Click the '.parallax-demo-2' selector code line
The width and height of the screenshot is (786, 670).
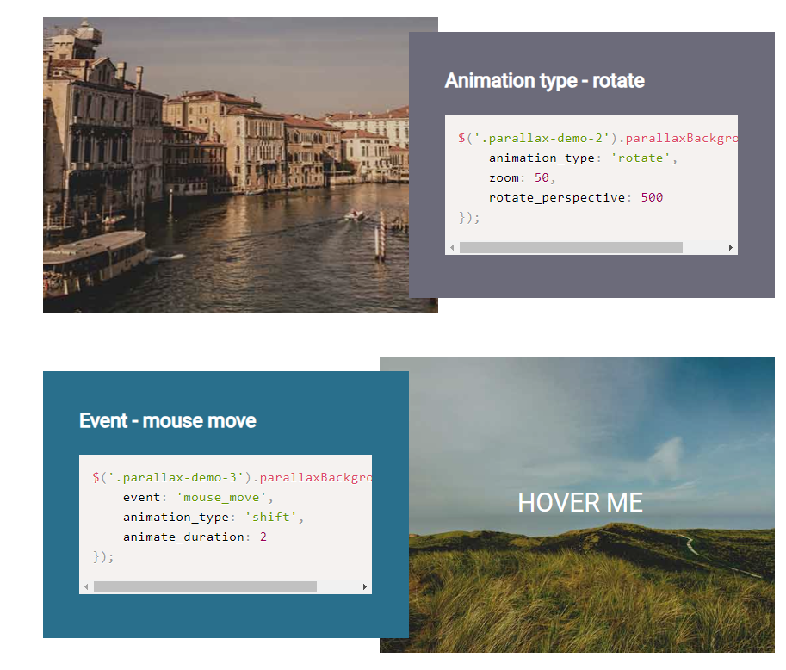(x=597, y=139)
